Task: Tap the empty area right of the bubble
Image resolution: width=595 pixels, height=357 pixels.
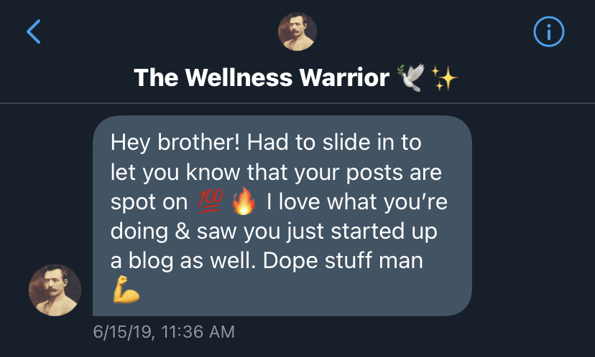Action: 533,216
